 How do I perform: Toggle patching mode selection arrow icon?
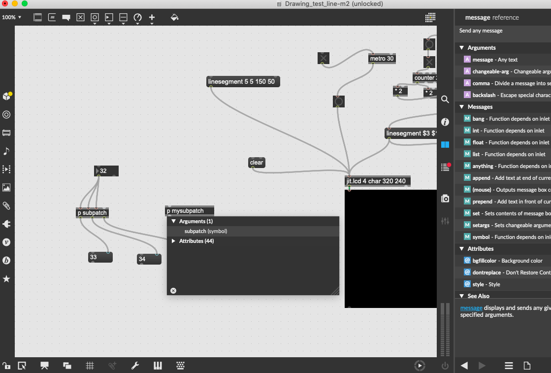22,366
